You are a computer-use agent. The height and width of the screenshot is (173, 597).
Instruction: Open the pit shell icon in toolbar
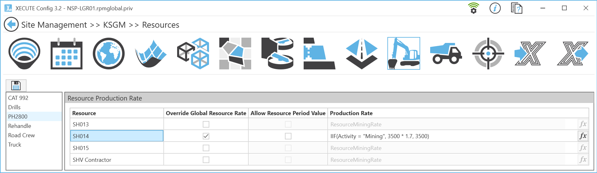point(24,54)
